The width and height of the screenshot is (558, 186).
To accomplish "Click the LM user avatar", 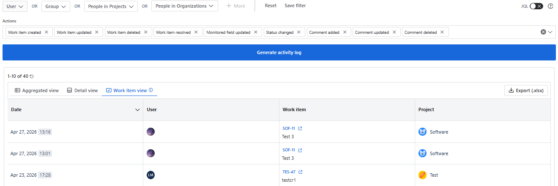I will tap(150, 175).
